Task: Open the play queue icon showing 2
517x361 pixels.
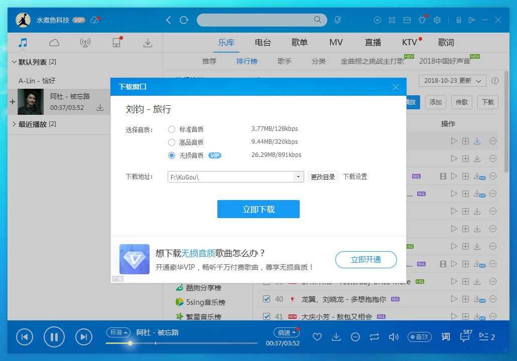Action: click(484, 337)
